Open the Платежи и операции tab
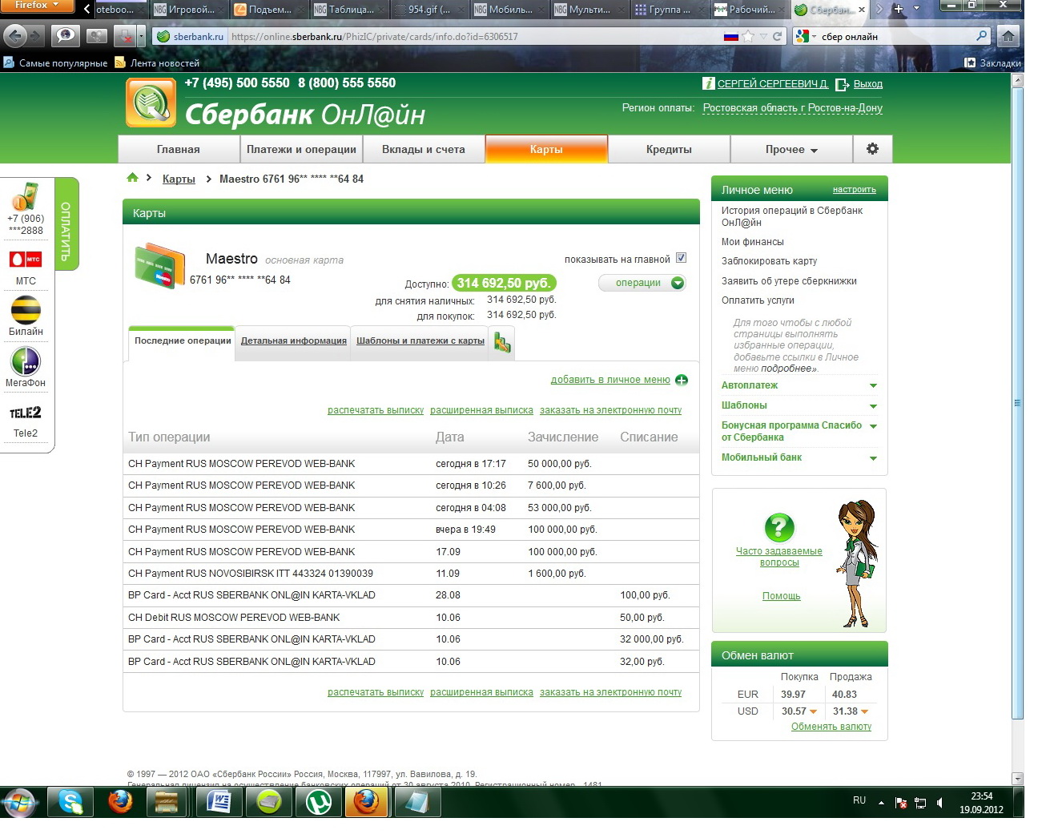1050x838 pixels. coord(301,149)
